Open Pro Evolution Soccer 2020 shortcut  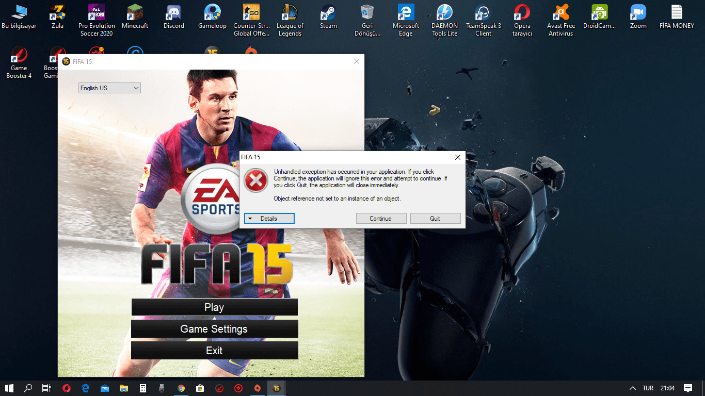[97, 20]
